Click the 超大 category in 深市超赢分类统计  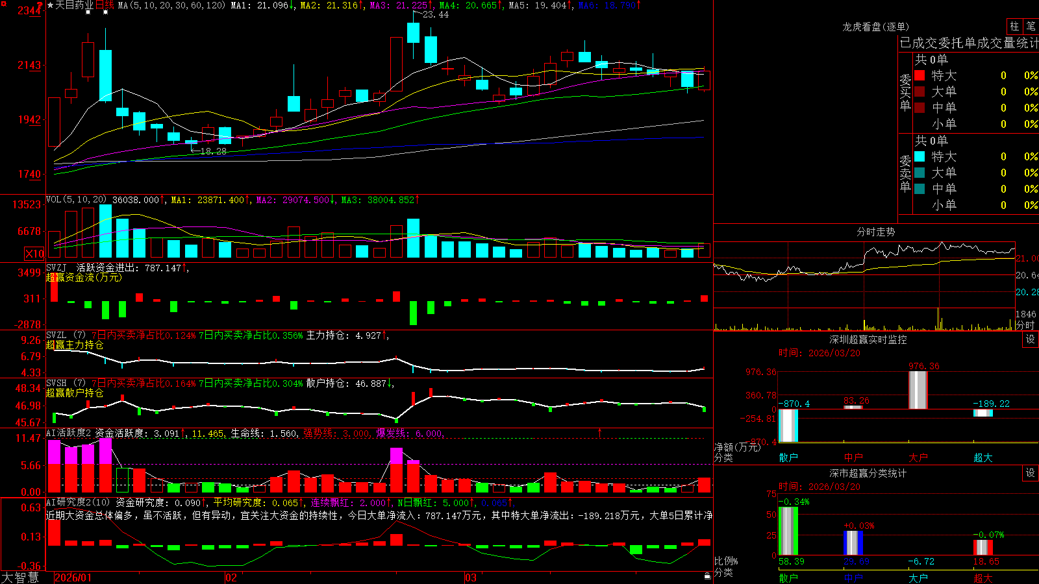[983, 578]
